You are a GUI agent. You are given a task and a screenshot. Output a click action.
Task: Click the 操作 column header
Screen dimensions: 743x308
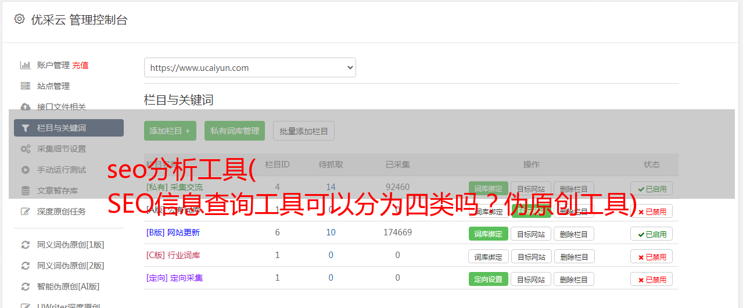click(531, 164)
